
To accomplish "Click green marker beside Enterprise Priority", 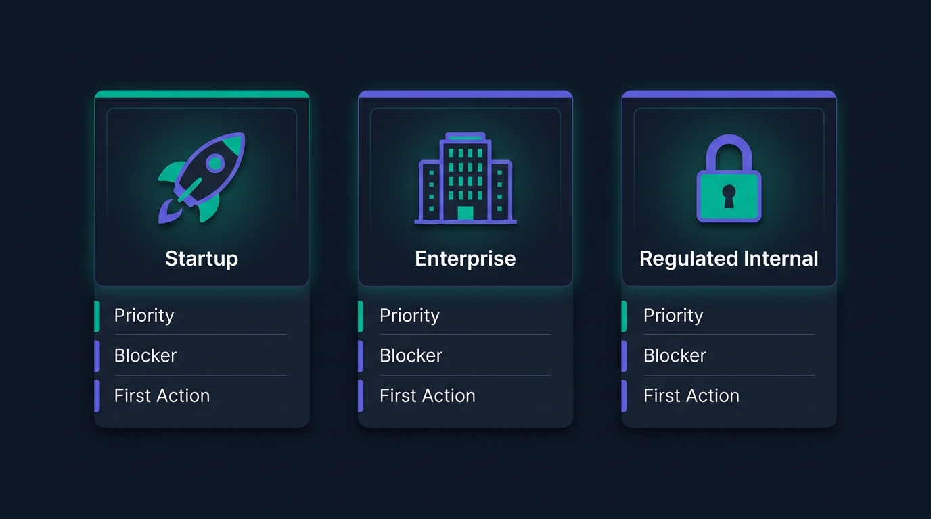I will pos(361,316).
